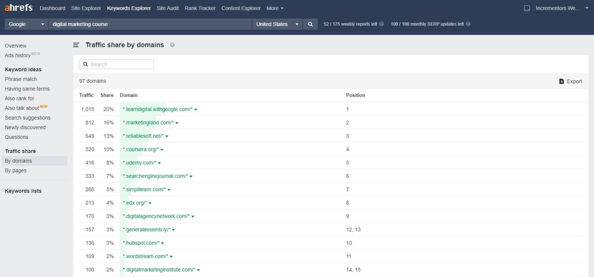Open Site Audit tab
This screenshot has width=594, height=277.
click(167, 8)
